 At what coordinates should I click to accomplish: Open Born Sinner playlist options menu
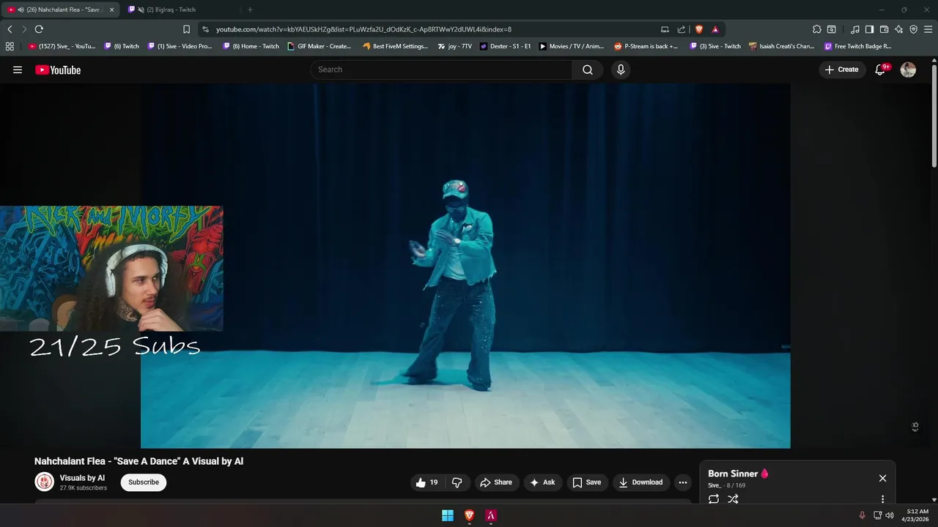click(x=882, y=499)
